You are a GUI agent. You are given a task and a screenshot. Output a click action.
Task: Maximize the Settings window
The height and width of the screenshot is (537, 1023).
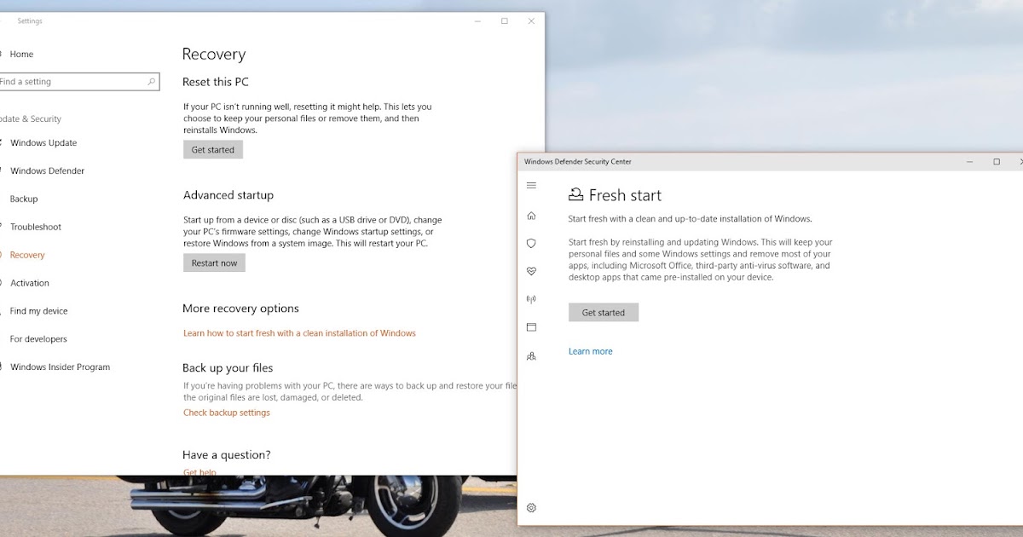[505, 20]
